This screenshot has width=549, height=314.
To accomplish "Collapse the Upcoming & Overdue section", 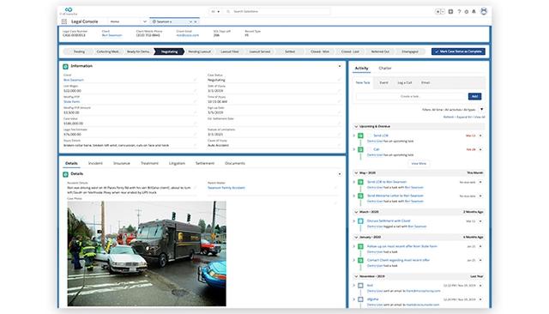I will [356, 126].
